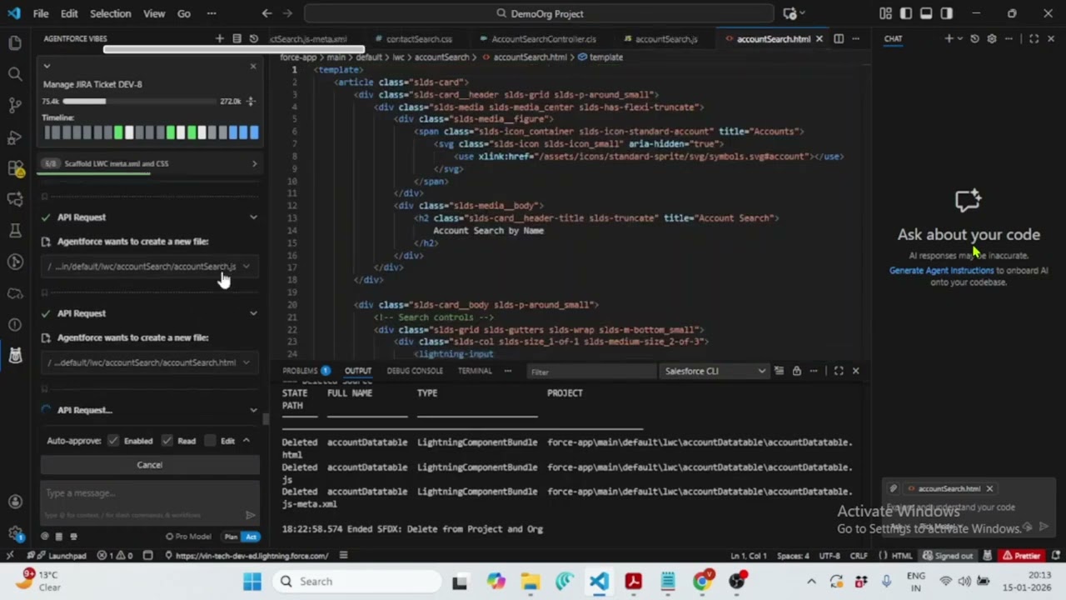This screenshot has height=600, width=1066.
Task: Open the Edit menu
Action: click(x=69, y=13)
